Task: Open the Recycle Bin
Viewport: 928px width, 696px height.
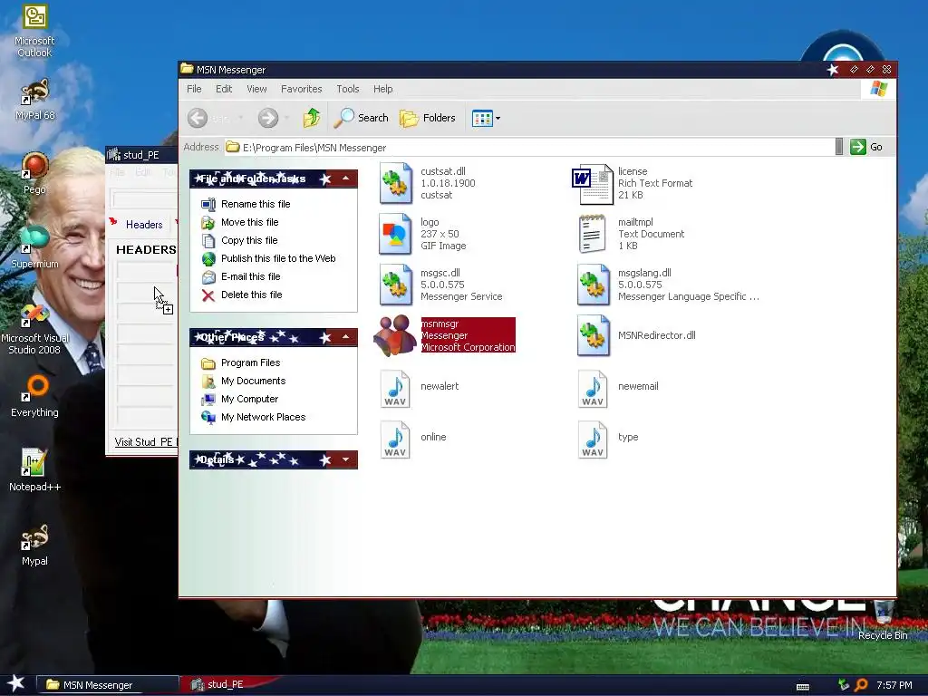Action: (x=883, y=618)
